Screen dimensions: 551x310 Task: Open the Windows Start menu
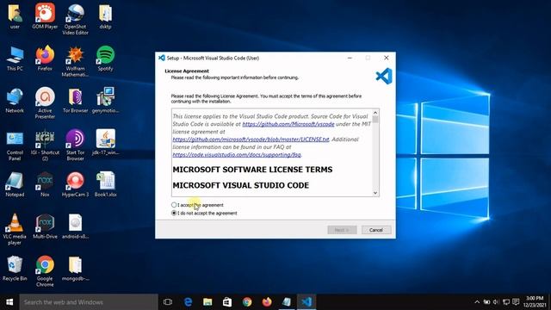(9, 302)
